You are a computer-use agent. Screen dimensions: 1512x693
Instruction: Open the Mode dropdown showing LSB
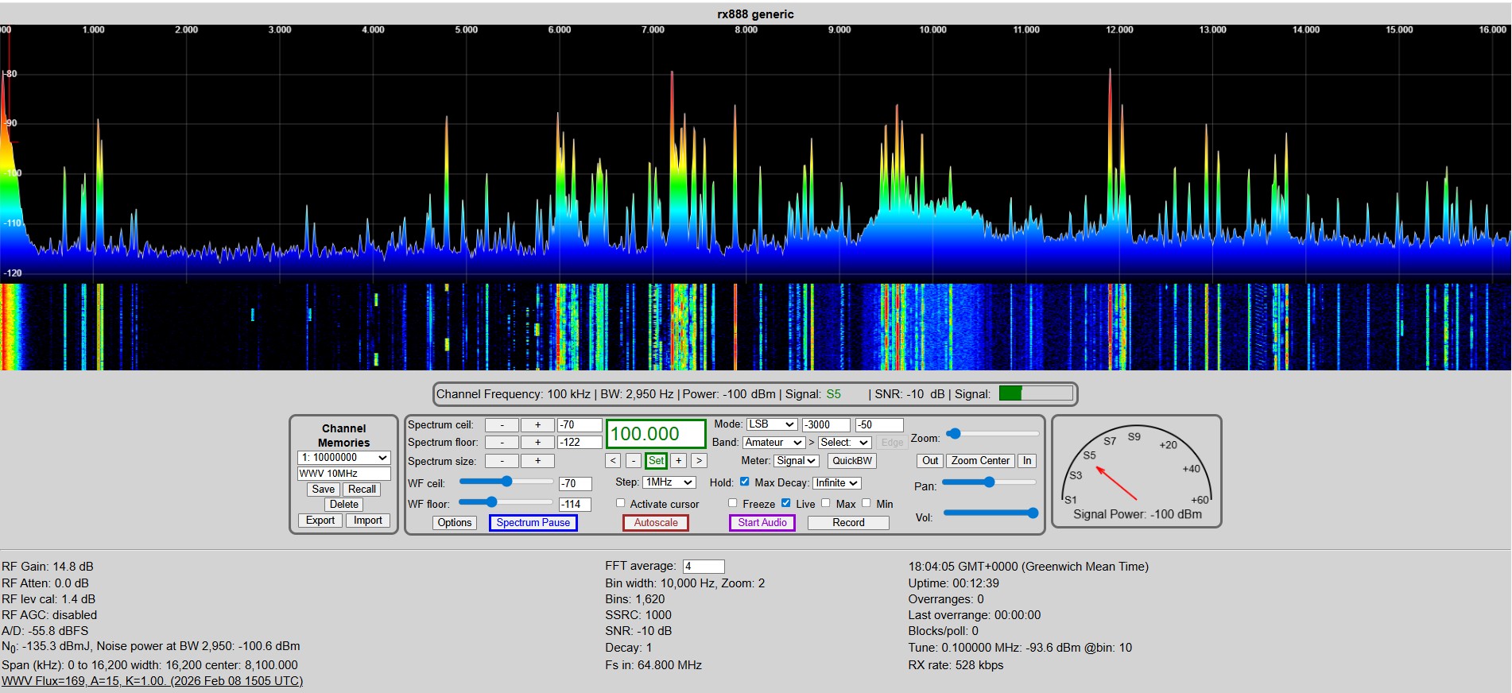point(771,424)
